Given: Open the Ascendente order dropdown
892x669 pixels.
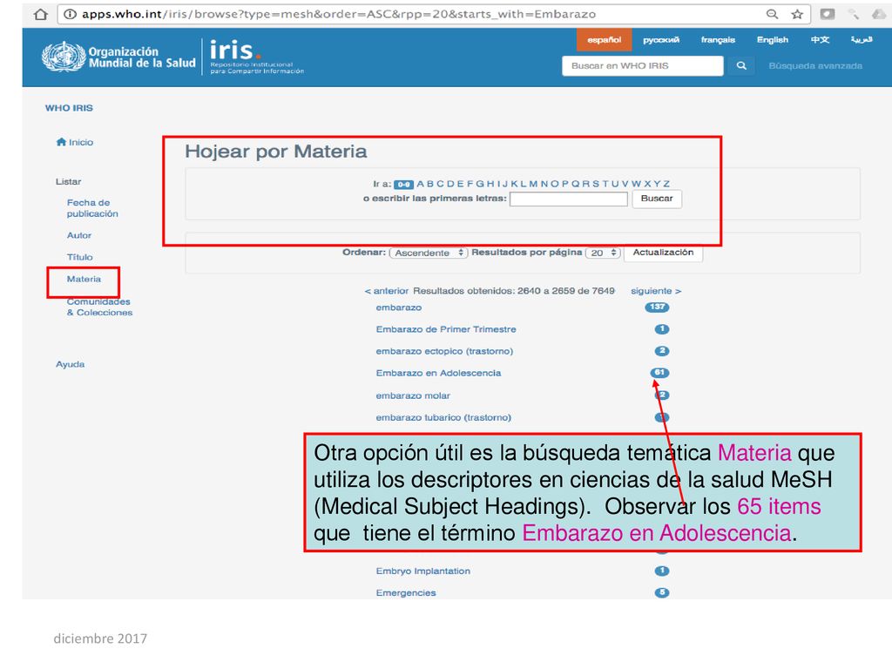Looking at the screenshot, I should [x=429, y=253].
